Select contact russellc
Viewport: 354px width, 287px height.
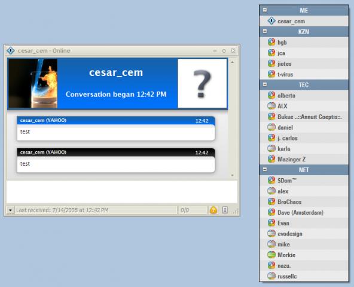coord(304,276)
